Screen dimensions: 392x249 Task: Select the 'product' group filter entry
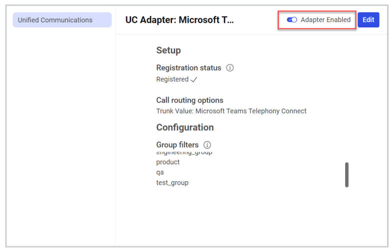(x=168, y=162)
